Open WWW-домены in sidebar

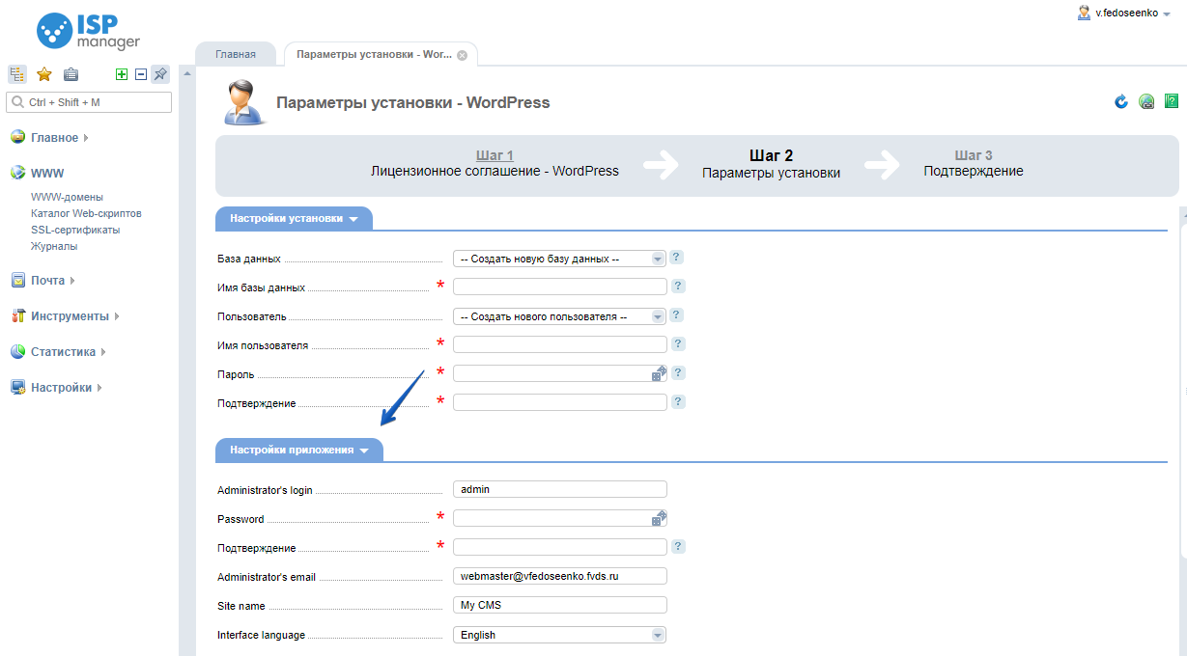tap(67, 197)
